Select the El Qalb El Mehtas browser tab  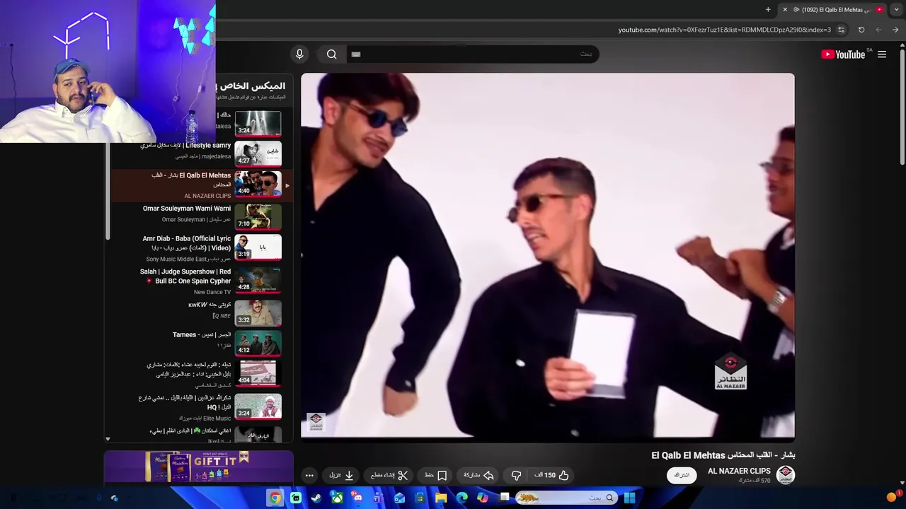tap(834, 10)
